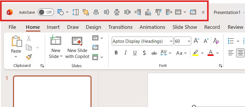The image size is (245, 107).
Task: Toggle text shadow
Action: [144, 53]
